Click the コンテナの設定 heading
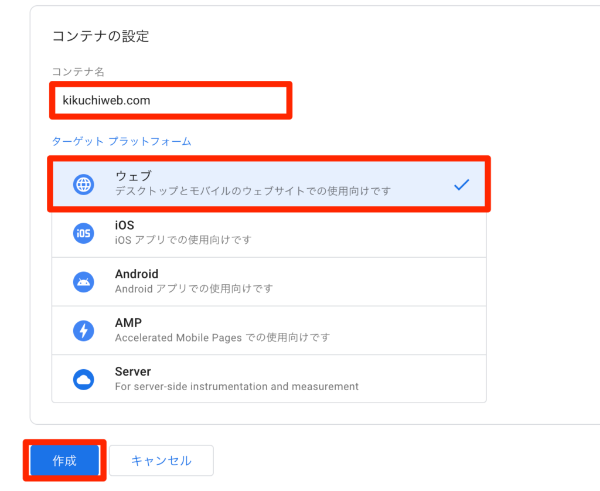 coord(100,36)
